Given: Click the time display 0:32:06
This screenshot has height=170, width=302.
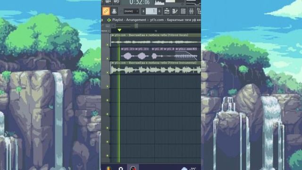Looking at the screenshot, I should tap(140, 2).
